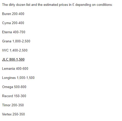
Task: Click on the Timor 200-350 entry
Action: click(x=13, y=105)
